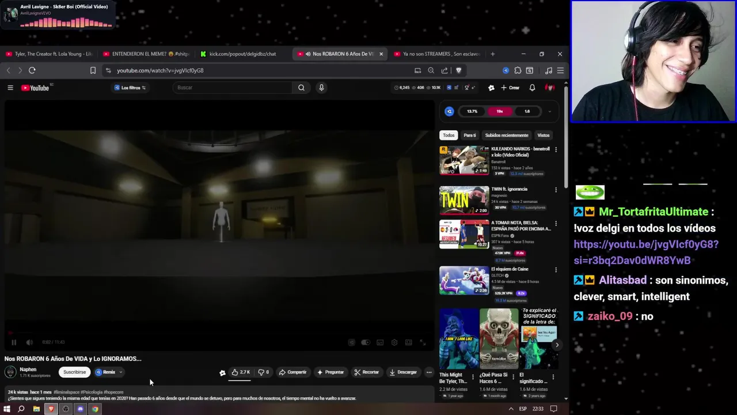Open options for El réquiem de Caine
The image size is (737, 415).
[556, 270]
